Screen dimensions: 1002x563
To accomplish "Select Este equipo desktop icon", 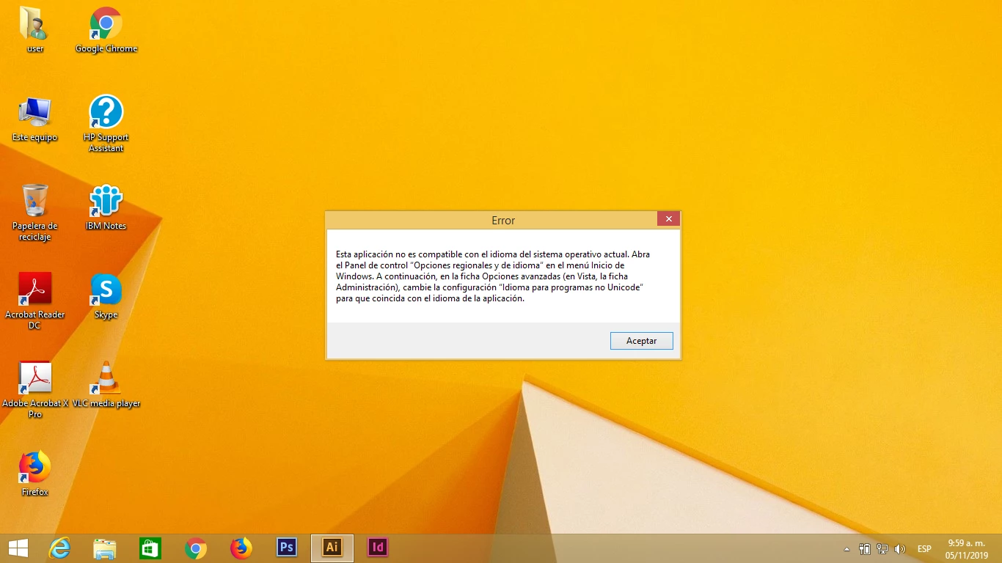I will tap(34, 118).
